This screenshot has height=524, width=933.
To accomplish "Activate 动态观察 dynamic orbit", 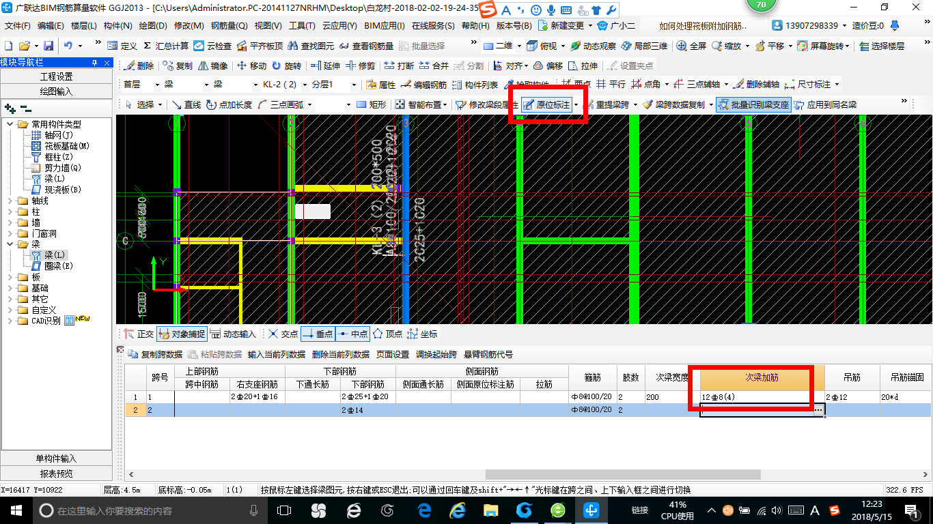I will click(593, 46).
